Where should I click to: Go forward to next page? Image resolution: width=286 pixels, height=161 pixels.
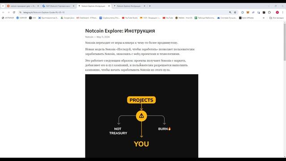pyautogui.click(x=9, y=13)
